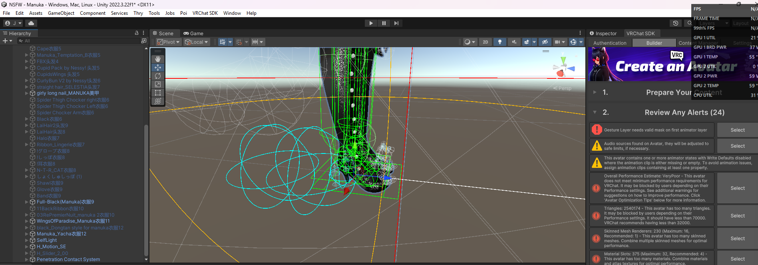The image size is (758, 265).
Task: Toggle grid snapping increment icon
Action: (x=239, y=42)
